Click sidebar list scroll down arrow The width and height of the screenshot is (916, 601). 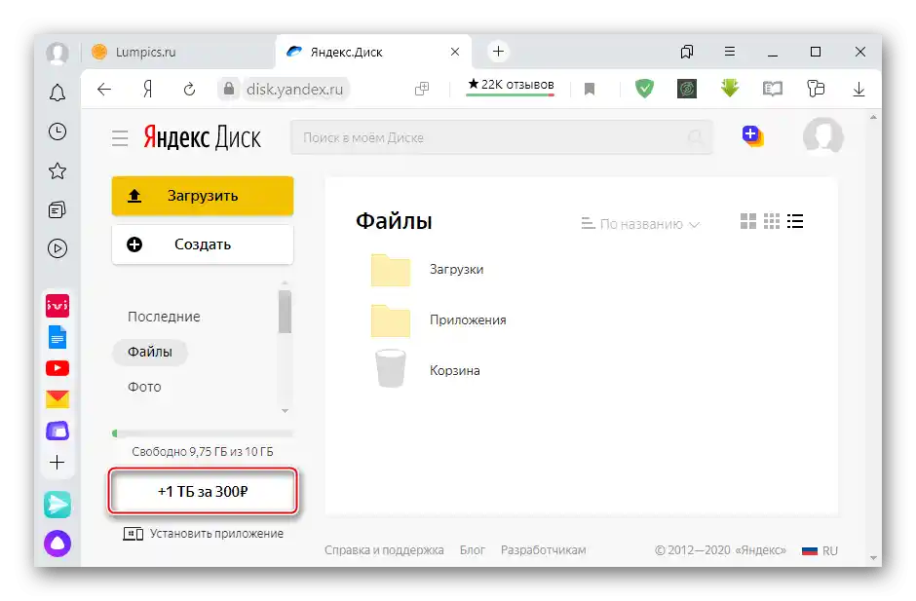click(x=286, y=411)
